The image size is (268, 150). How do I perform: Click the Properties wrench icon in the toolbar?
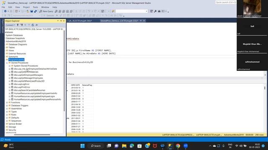(x=155, y=11)
